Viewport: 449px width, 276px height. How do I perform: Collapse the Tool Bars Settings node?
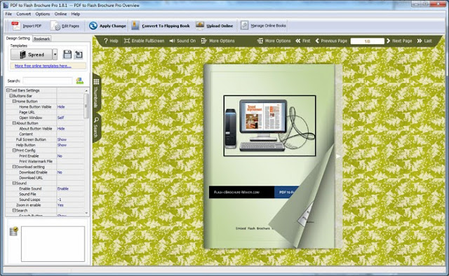coord(8,90)
